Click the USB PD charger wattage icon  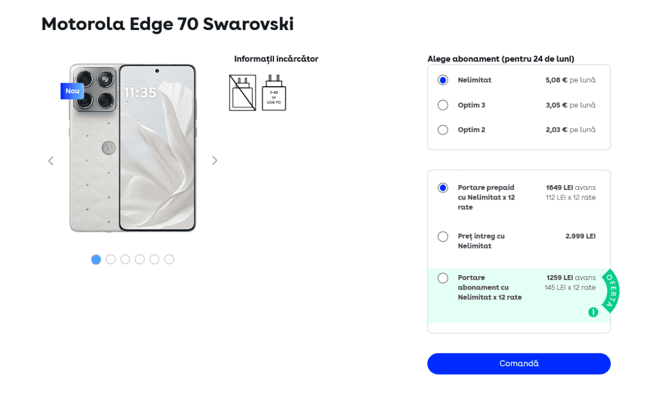[274, 93]
